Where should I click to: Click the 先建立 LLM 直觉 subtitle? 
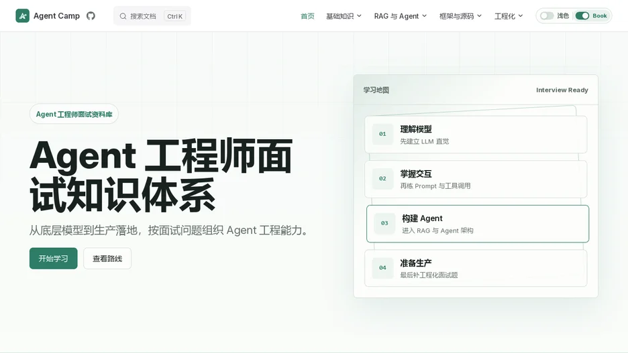425,141
